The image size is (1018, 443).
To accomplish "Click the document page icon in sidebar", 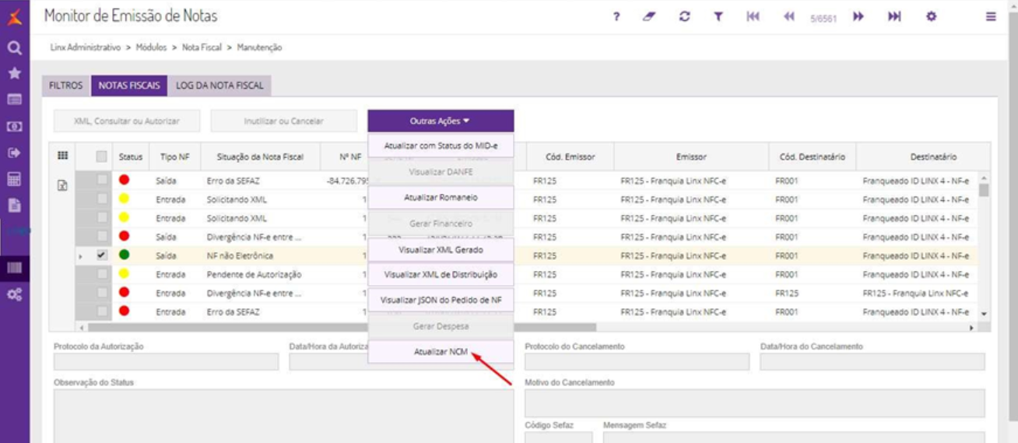I will (x=14, y=206).
